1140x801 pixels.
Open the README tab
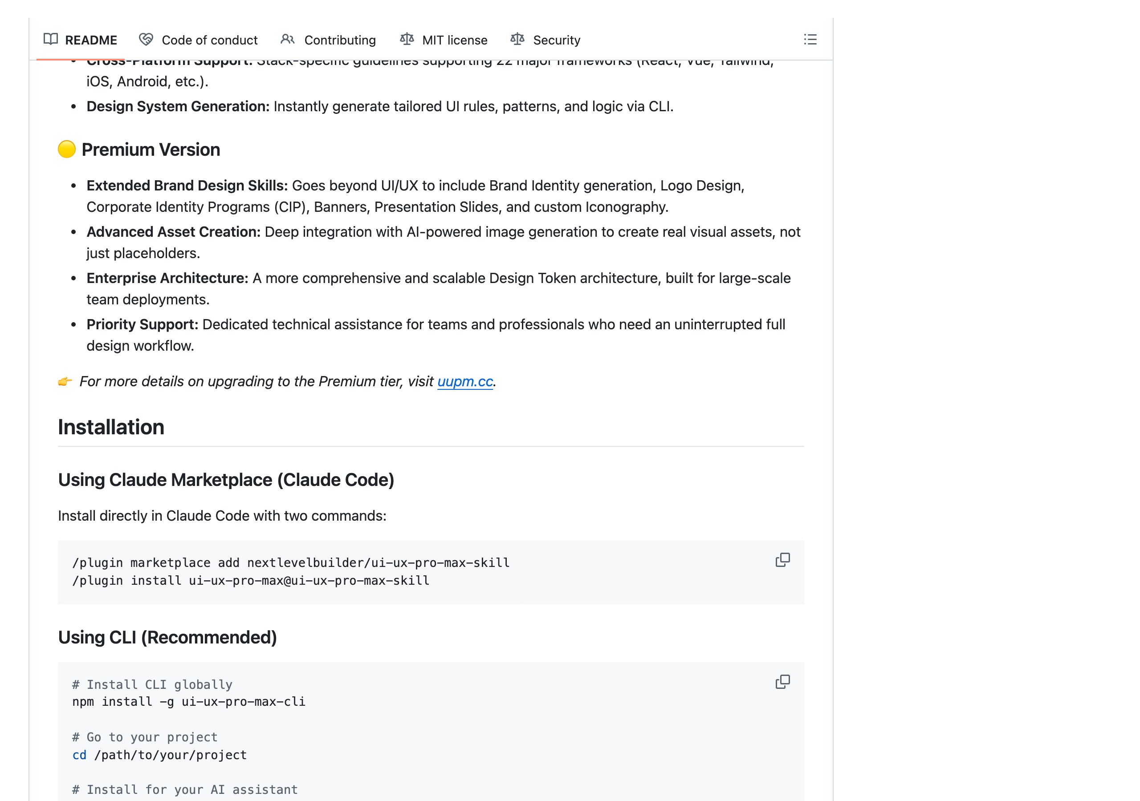[x=81, y=40]
